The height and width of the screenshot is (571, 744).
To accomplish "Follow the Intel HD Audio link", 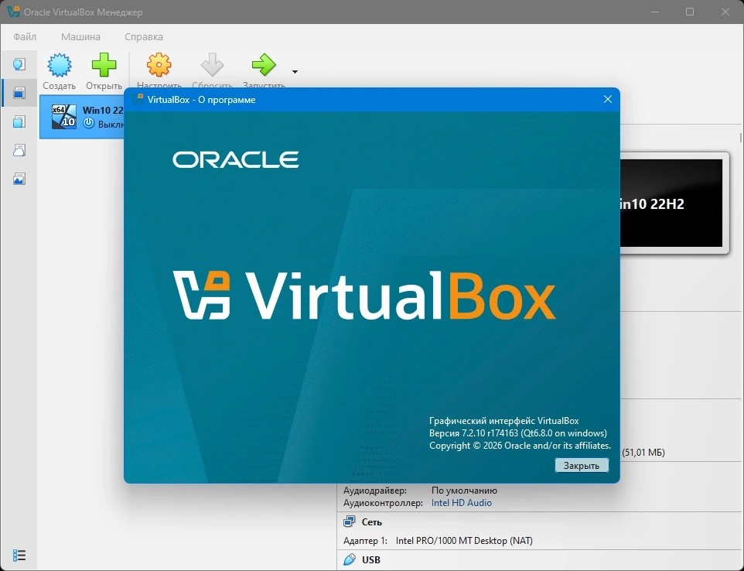I will [461, 503].
